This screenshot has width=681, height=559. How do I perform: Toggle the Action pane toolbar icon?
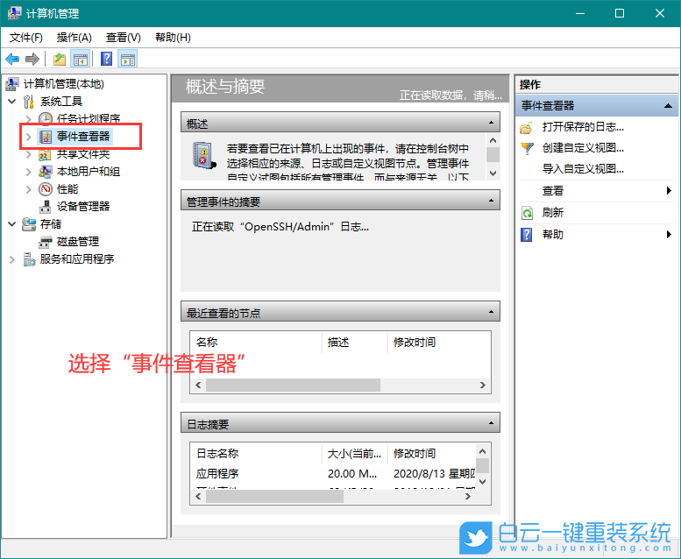pos(128,59)
